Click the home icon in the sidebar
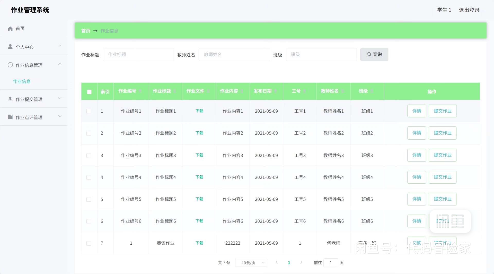The image size is (494, 274). click(10, 29)
